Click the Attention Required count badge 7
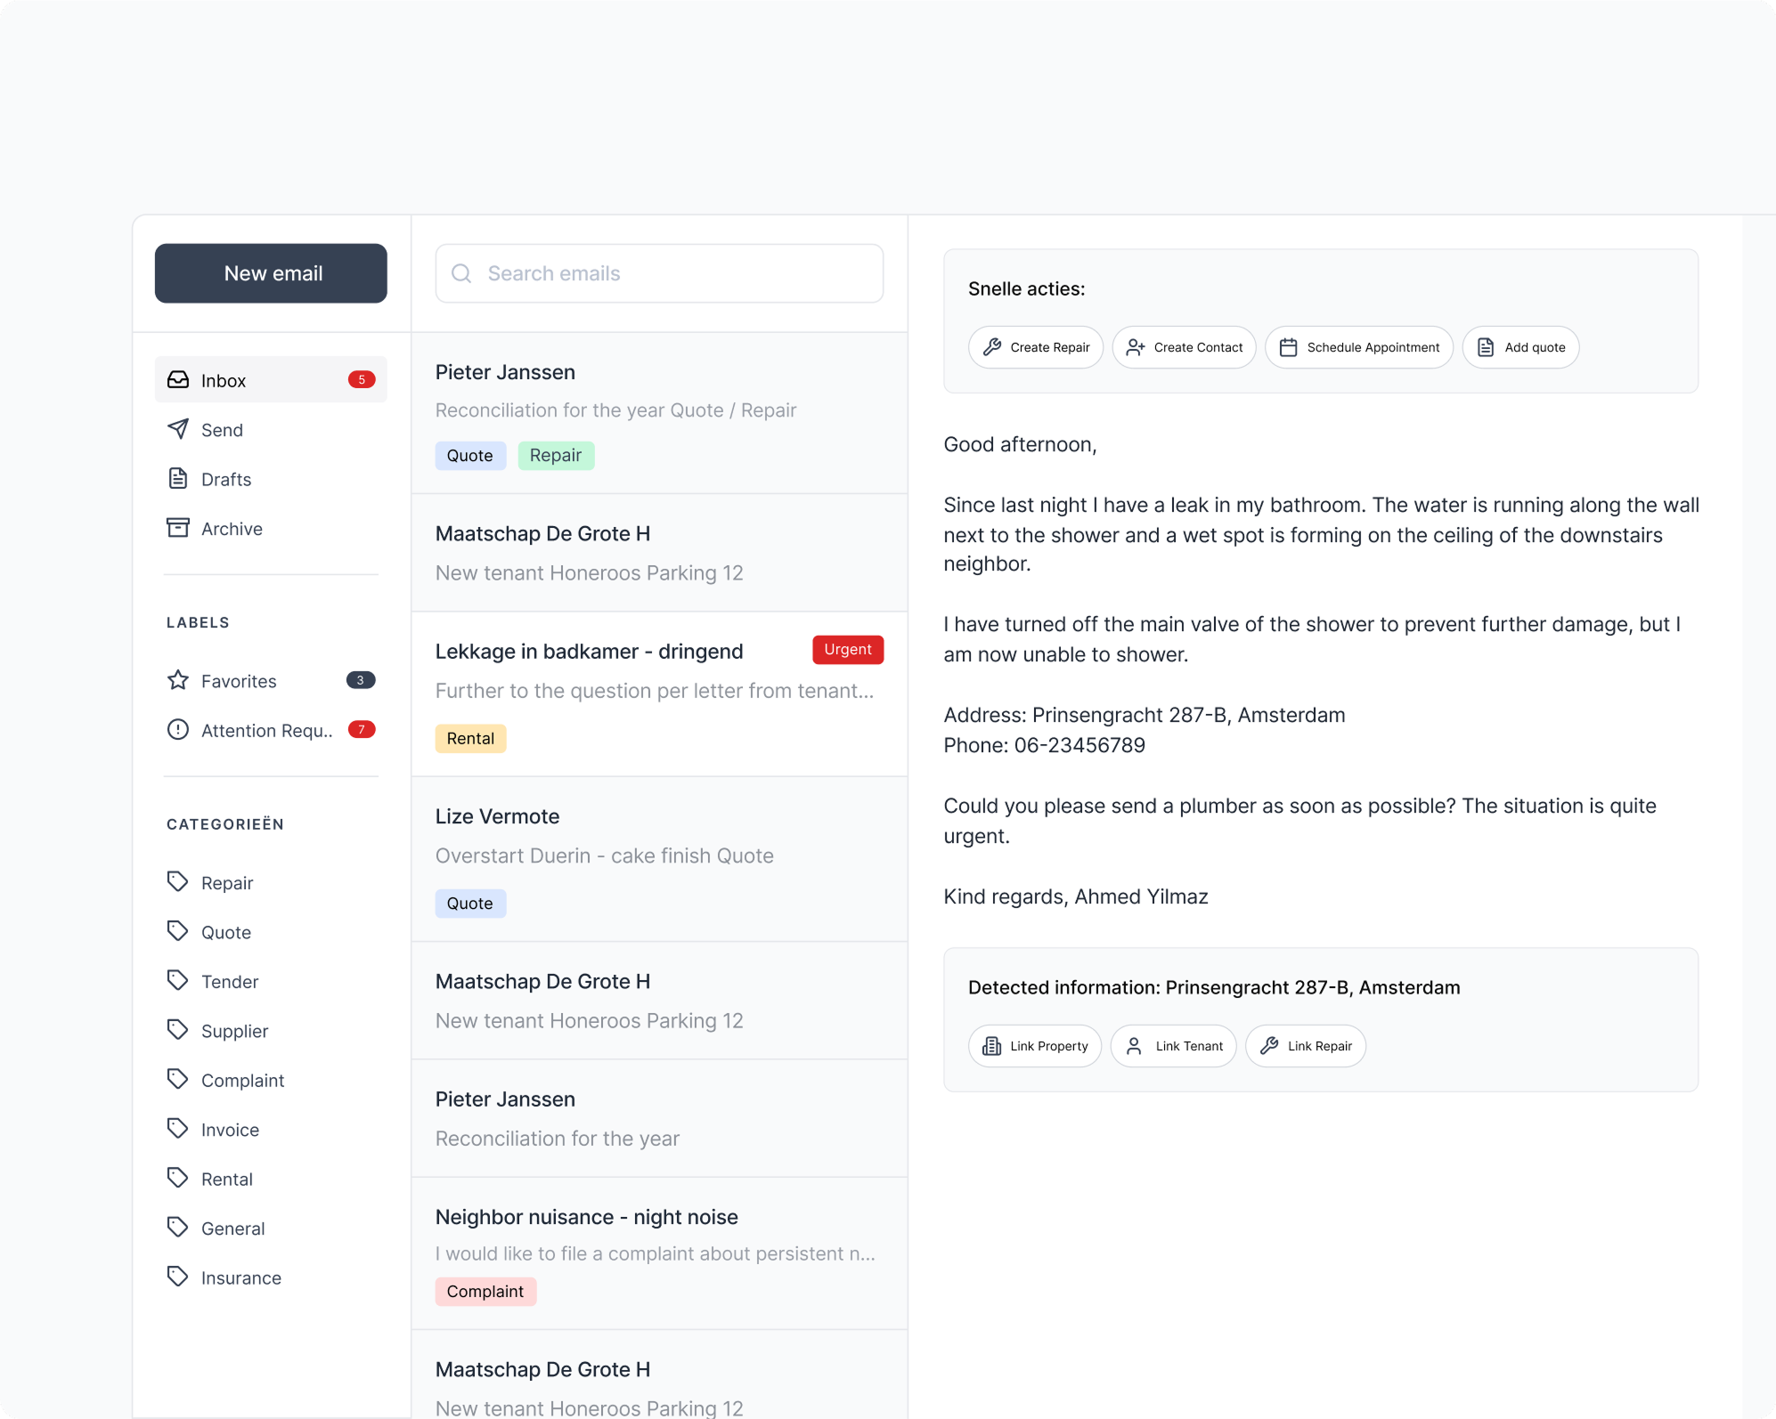 click(362, 729)
